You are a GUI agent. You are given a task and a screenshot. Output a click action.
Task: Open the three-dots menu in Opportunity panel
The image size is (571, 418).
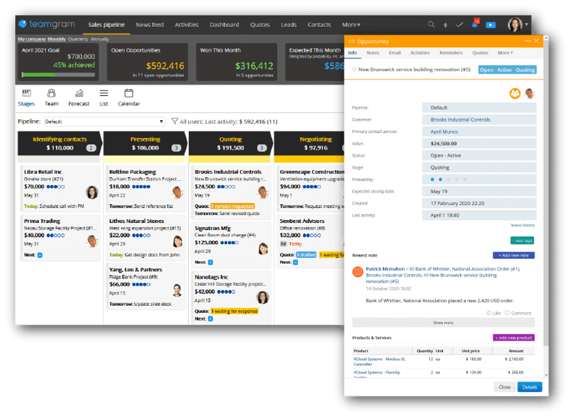pyautogui.click(x=527, y=41)
